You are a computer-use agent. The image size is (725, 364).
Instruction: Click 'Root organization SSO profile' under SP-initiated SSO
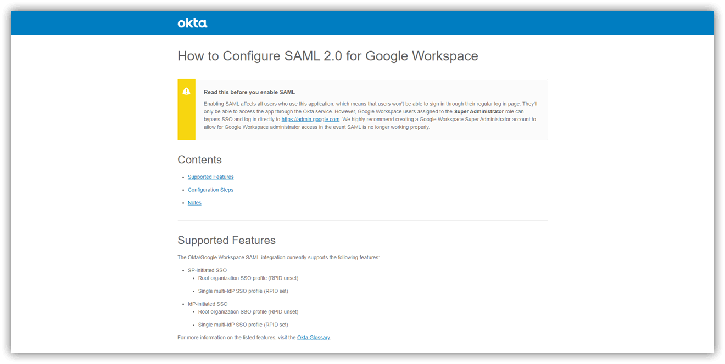tap(248, 278)
